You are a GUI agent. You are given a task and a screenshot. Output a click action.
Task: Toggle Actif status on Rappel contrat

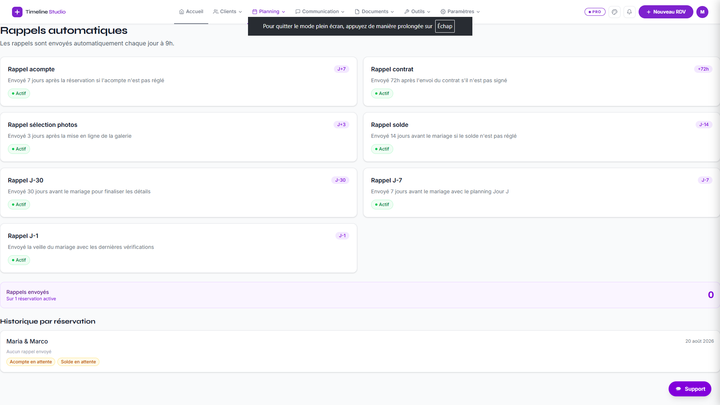point(382,93)
